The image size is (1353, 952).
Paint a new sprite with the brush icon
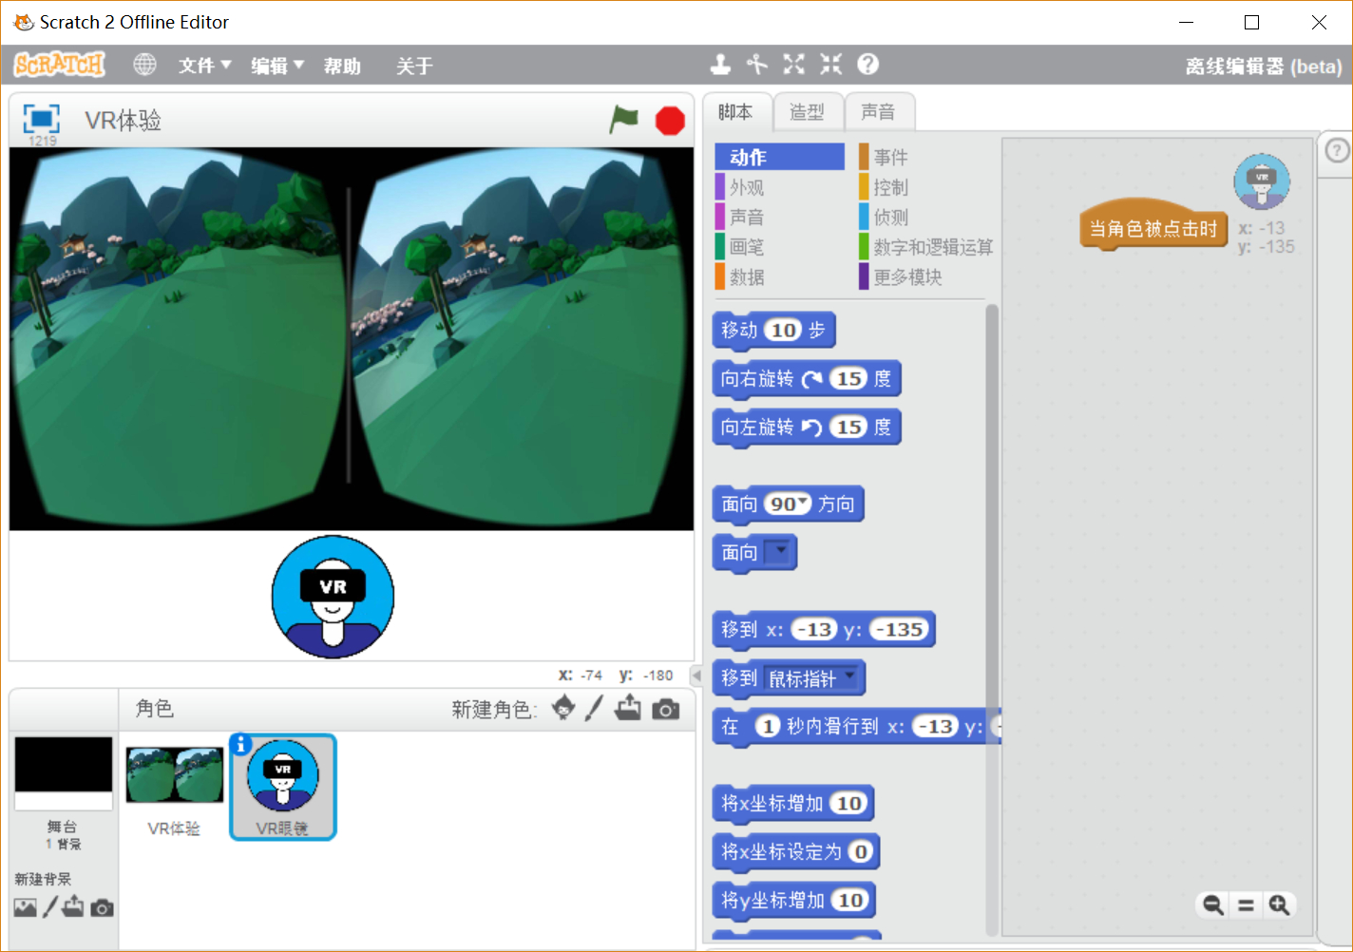point(594,708)
